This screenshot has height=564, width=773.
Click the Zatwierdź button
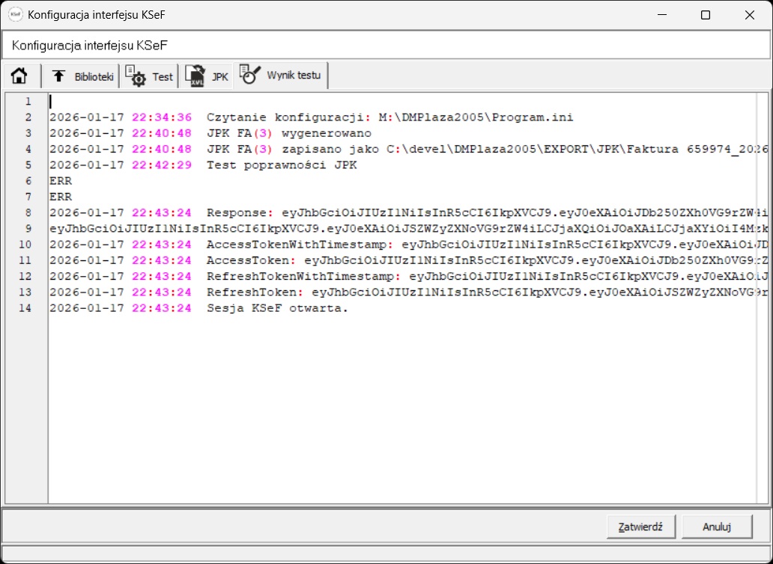tap(641, 527)
